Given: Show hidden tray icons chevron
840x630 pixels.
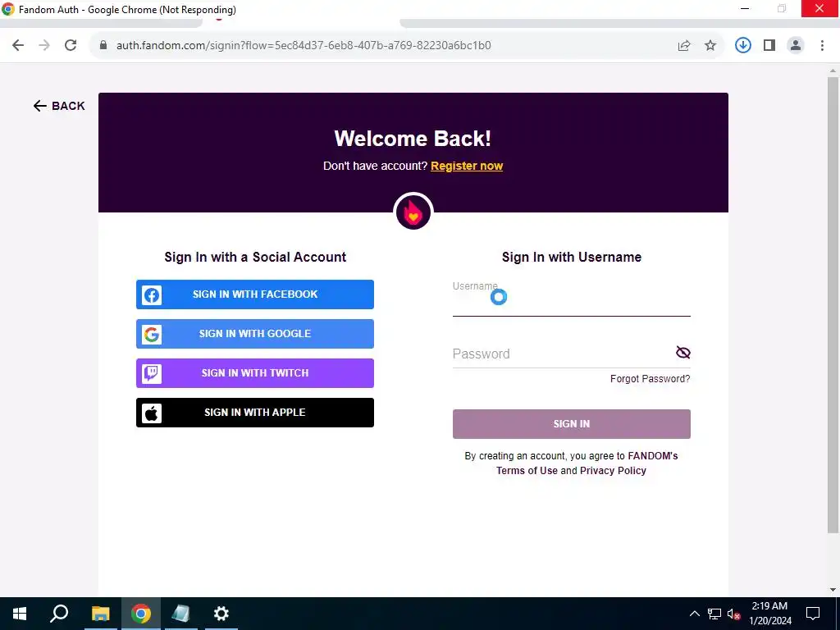Looking at the screenshot, I should tap(694, 614).
